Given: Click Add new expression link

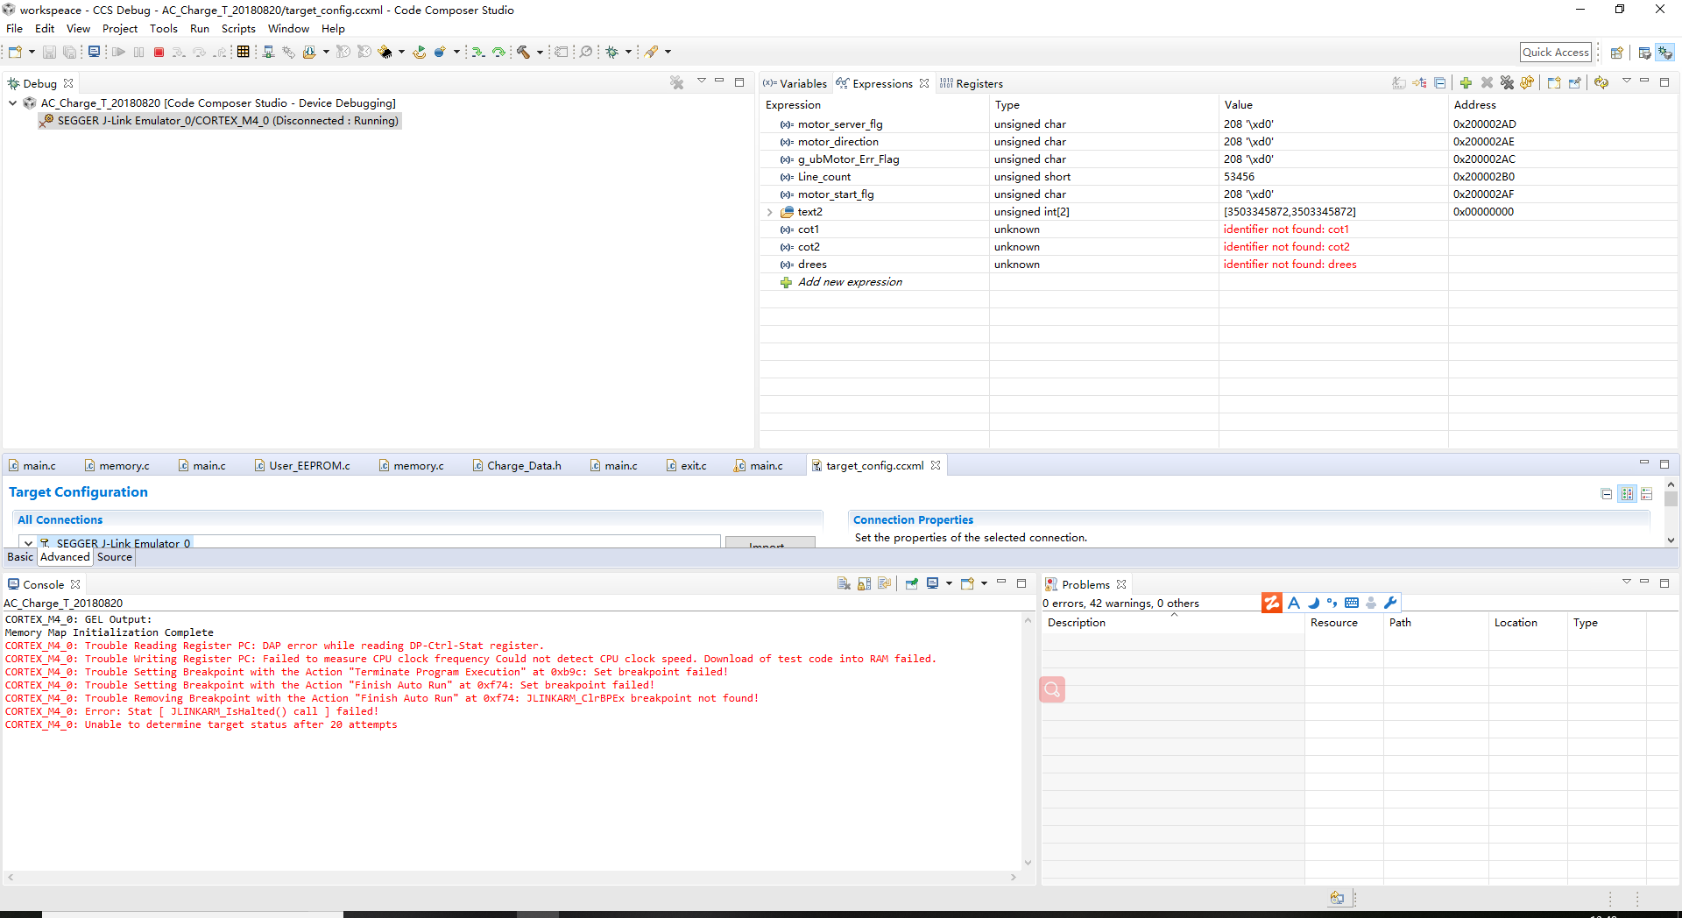Looking at the screenshot, I should pyautogui.click(x=849, y=282).
